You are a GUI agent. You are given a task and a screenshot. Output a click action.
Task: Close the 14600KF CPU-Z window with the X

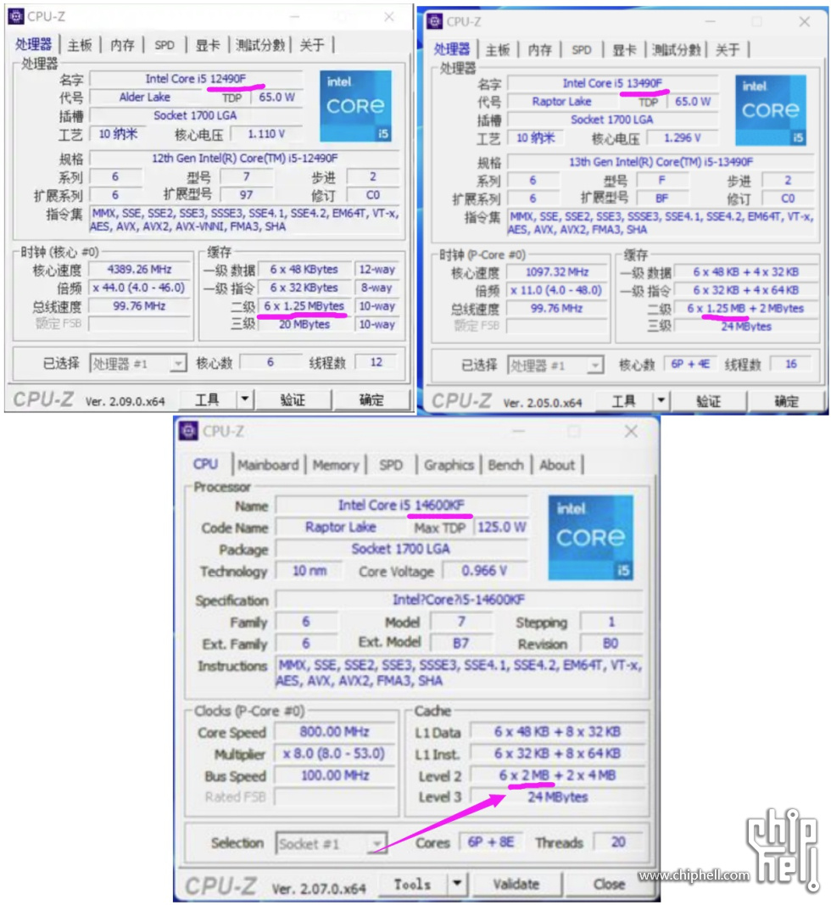tap(631, 431)
